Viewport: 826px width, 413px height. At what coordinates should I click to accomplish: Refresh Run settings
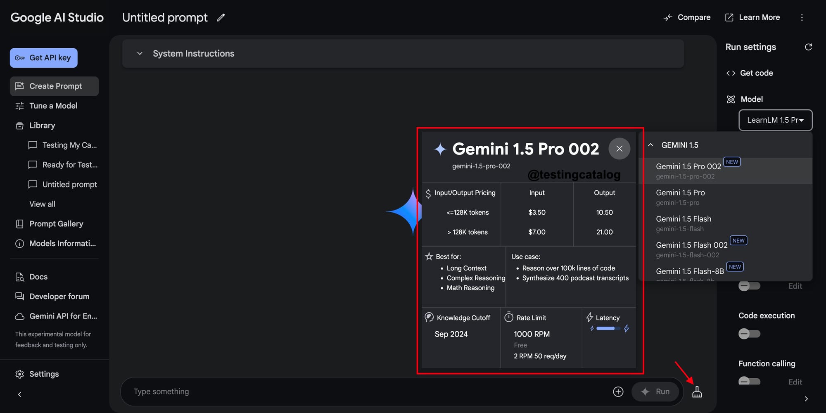click(x=808, y=47)
